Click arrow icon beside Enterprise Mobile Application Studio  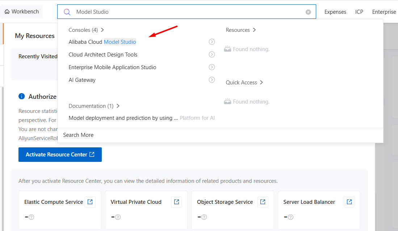[x=212, y=67]
